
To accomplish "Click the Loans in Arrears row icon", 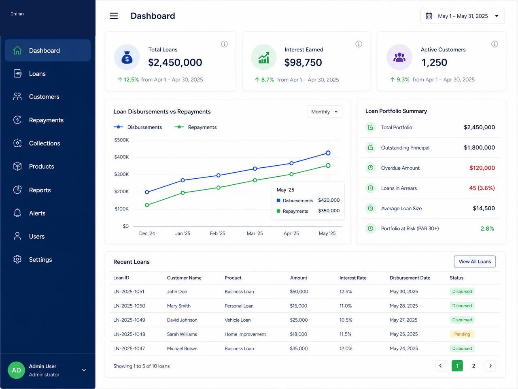I will coord(371,188).
